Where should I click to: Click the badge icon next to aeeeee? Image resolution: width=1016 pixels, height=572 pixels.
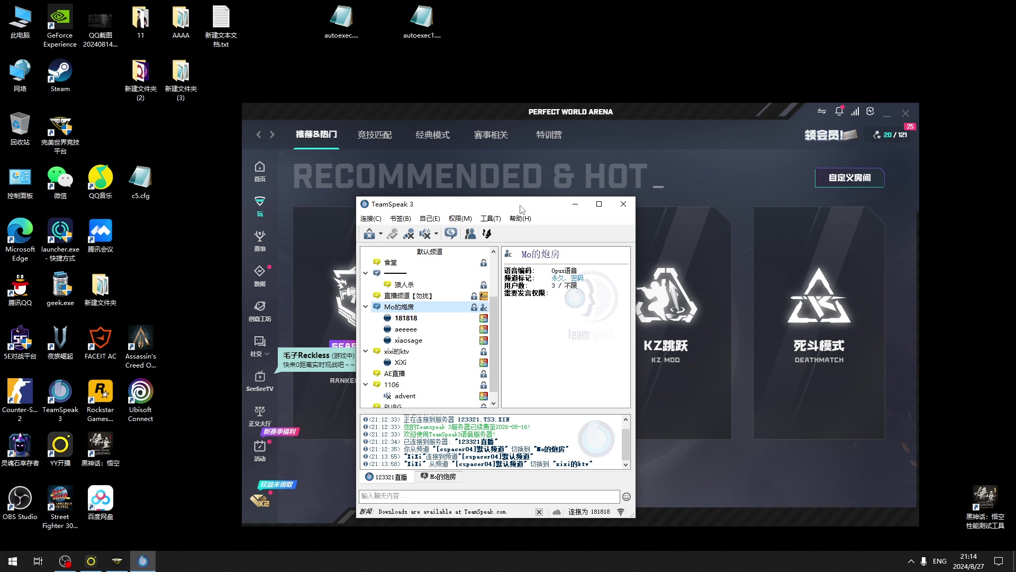pos(483,329)
